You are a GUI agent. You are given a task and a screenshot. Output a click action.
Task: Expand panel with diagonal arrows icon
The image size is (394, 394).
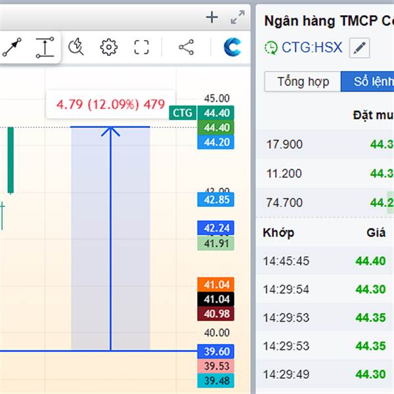click(238, 17)
